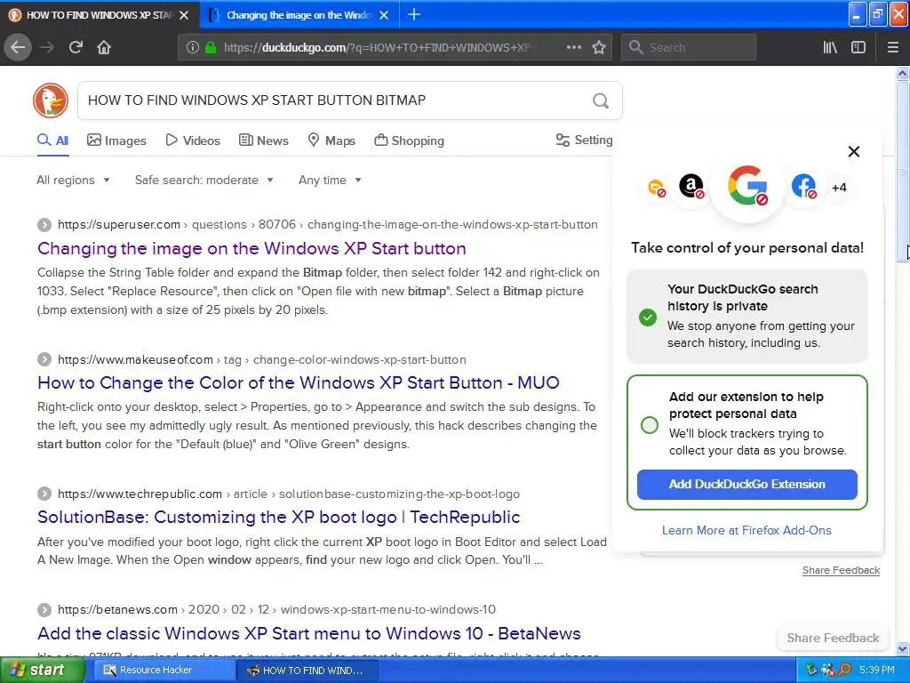The width and height of the screenshot is (910, 683).
Task: Open the Windows XP start button
Action: [x=42, y=670]
